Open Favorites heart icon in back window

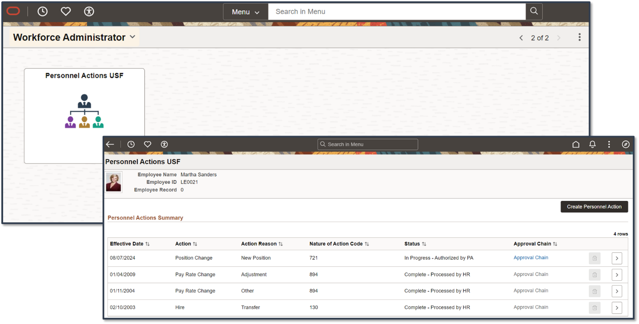tap(66, 12)
